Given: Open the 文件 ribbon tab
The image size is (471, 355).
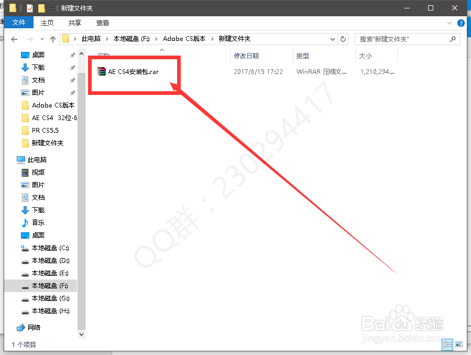Looking at the screenshot, I should click(x=19, y=23).
